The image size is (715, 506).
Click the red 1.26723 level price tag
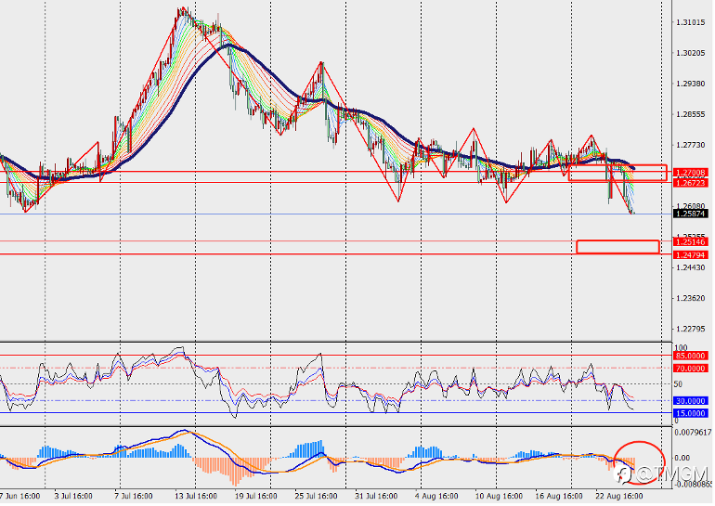691,183
